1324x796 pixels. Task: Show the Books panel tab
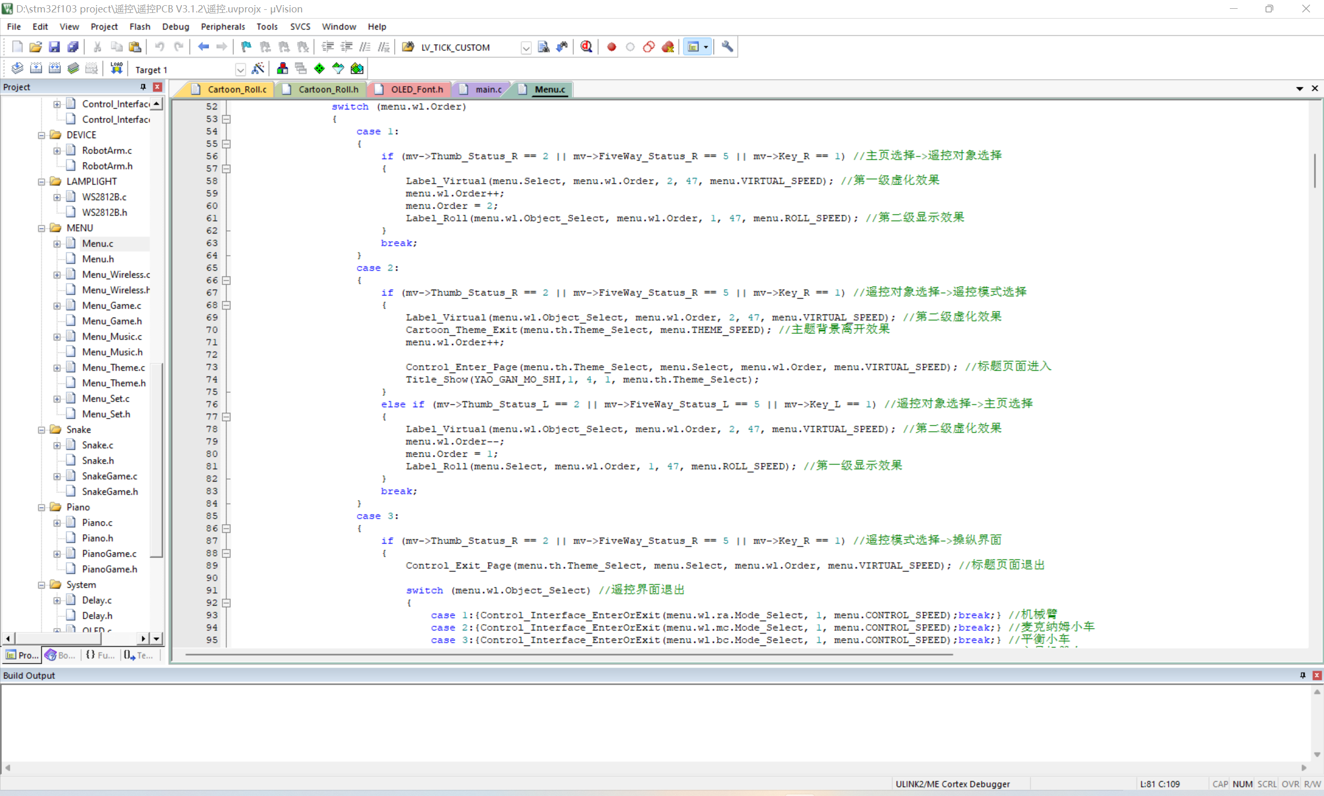click(x=61, y=655)
